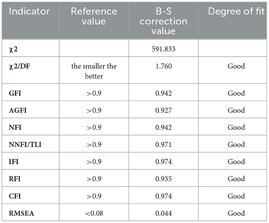269x223 pixels.
Task: Click the NNFI/TLI value 0.971
Action: point(163,144)
